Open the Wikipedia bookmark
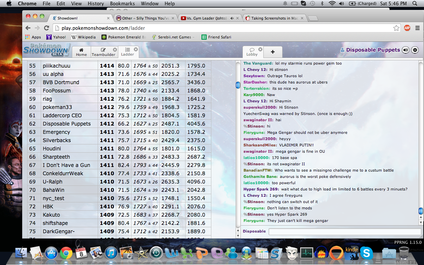The image size is (424, 265). tap(83, 37)
